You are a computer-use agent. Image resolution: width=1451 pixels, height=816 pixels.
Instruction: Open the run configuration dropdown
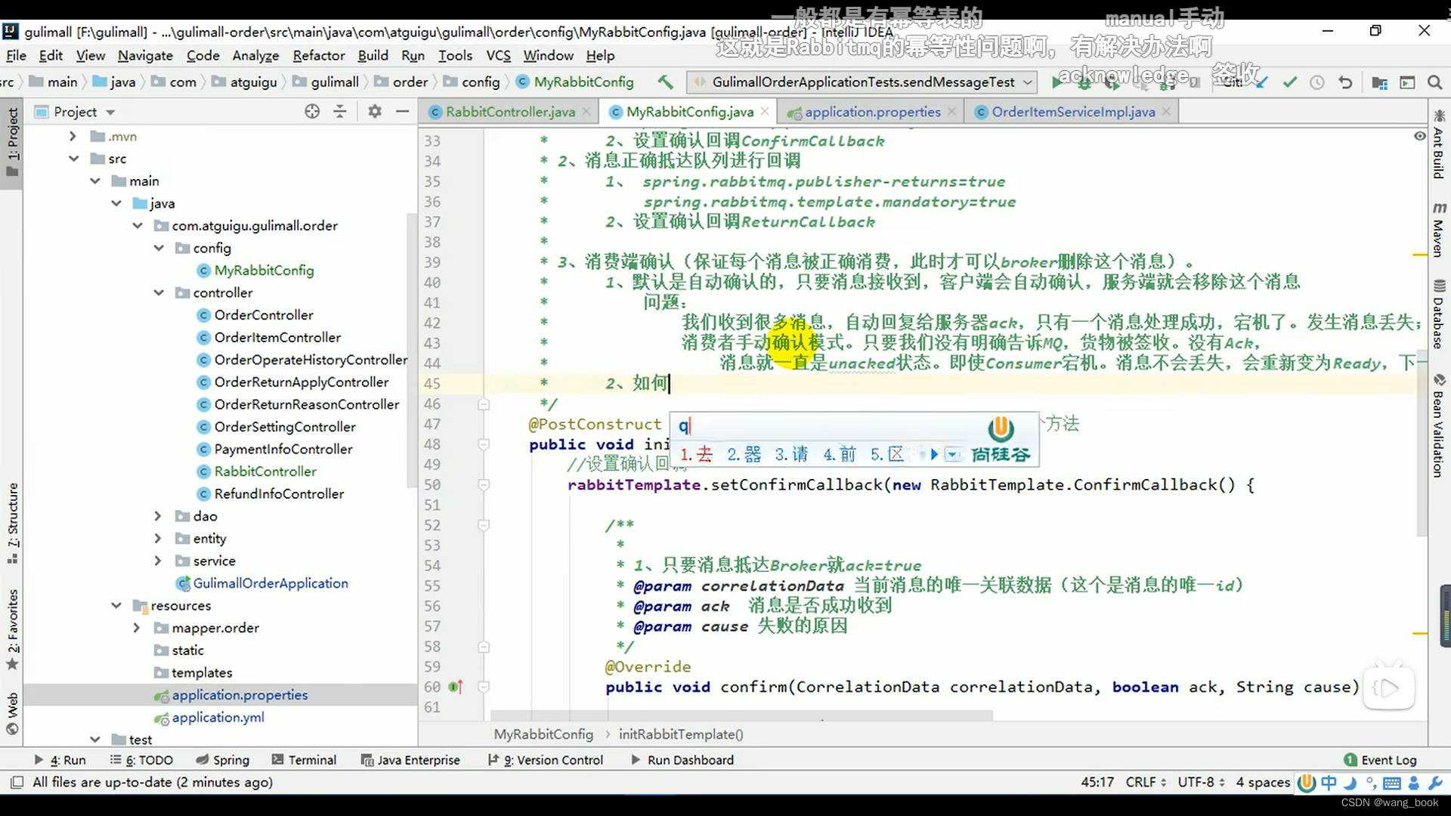pyautogui.click(x=862, y=82)
